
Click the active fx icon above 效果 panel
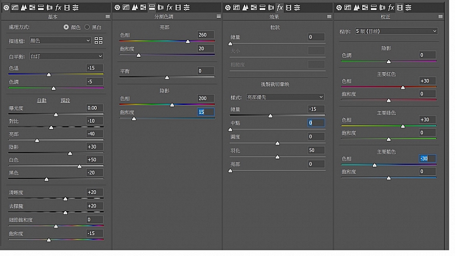pyautogui.click(x=280, y=8)
